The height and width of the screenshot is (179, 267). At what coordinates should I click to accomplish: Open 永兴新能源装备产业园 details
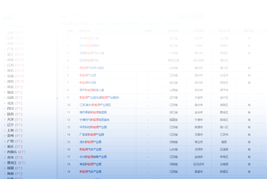click(x=93, y=157)
